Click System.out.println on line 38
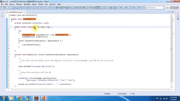Image resolution: width=180 pixels, height=101 pixels. [x=27, y=84]
